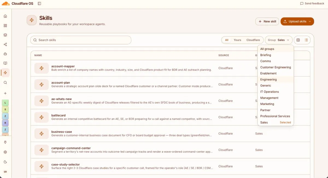Choose IT Operations from group list
The width and height of the screenshot is (328, 178).
pos(276,92)
